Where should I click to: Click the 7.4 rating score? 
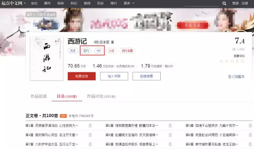(240, 41)
